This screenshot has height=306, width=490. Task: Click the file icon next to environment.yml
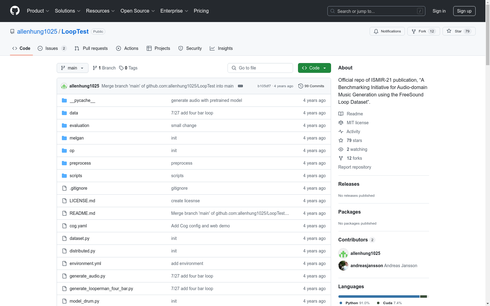pos(64,263)
